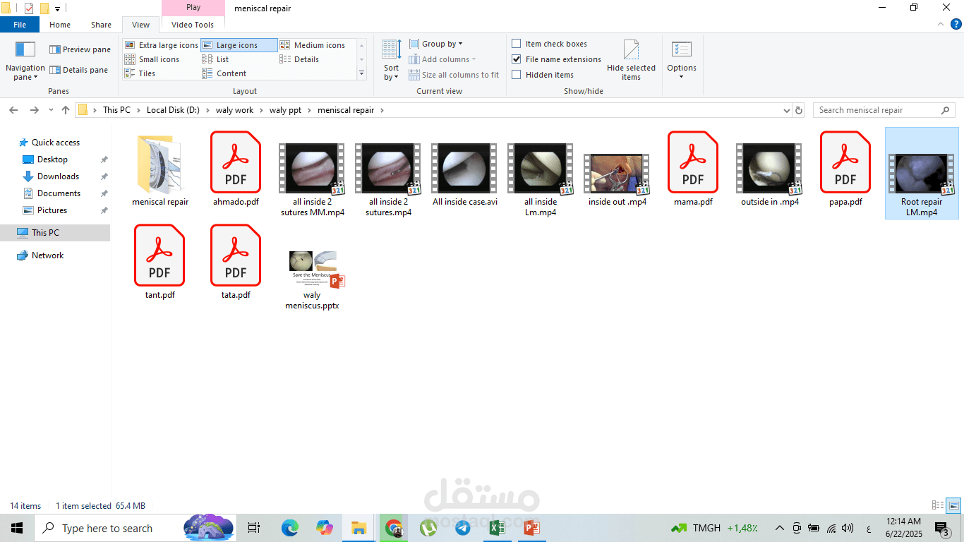The height and width of the screenshot is (542, 964).
Task: Open Telegram from the taskbar
Action: 463,528
